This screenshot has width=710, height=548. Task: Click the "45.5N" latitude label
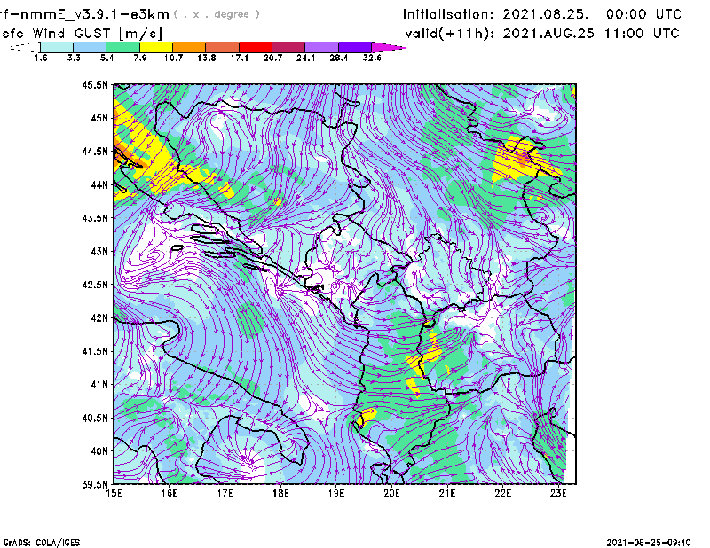pos(95,85)
